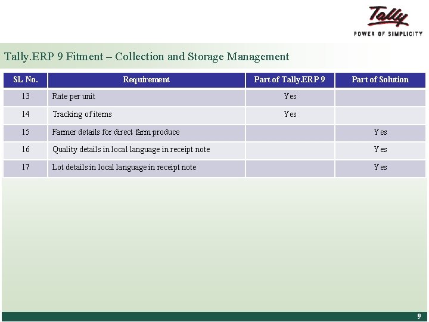Click 'Yes' in the Tracking of items row

tap(290, 114)
